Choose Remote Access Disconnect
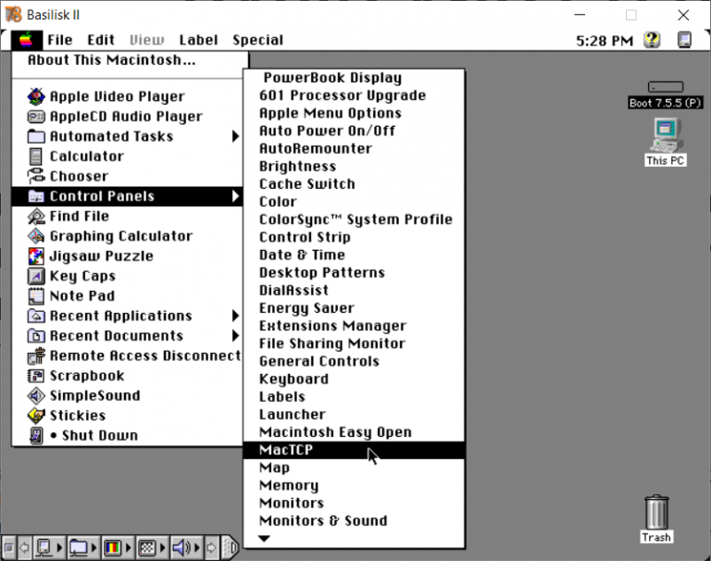711x561 pixels. [127, 356]
